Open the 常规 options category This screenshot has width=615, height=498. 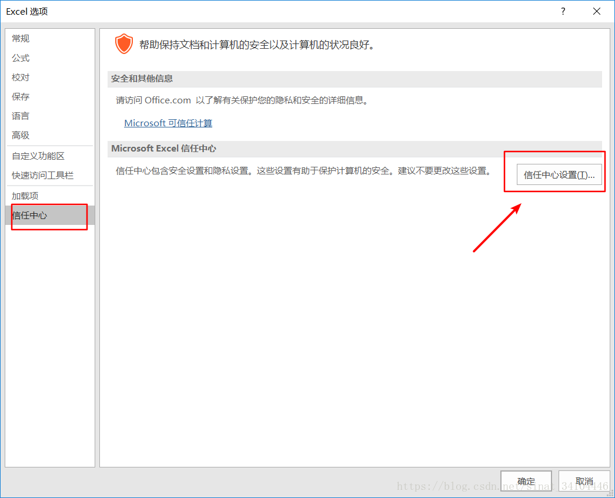pyautogui.click(x=50, y=38)
